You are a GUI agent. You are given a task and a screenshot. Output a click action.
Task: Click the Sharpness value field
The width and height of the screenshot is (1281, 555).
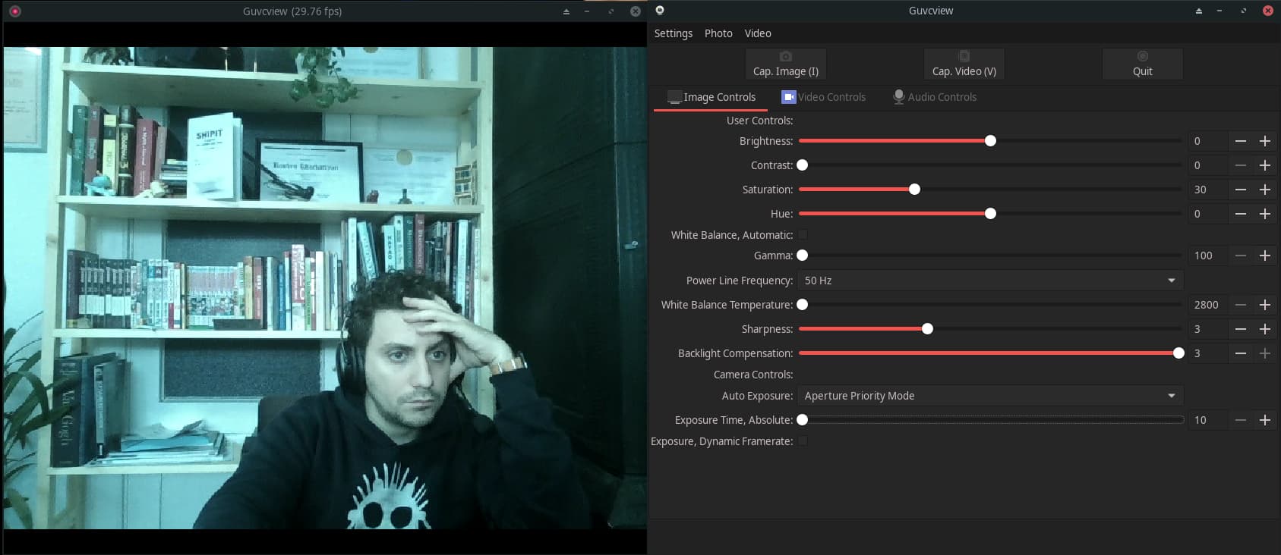(x=1208, y=329)
